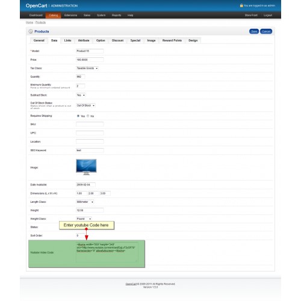Screen dimensions: 301x301
Task: Click the Youtube Video Code text area
Action: tap(107, 252)
